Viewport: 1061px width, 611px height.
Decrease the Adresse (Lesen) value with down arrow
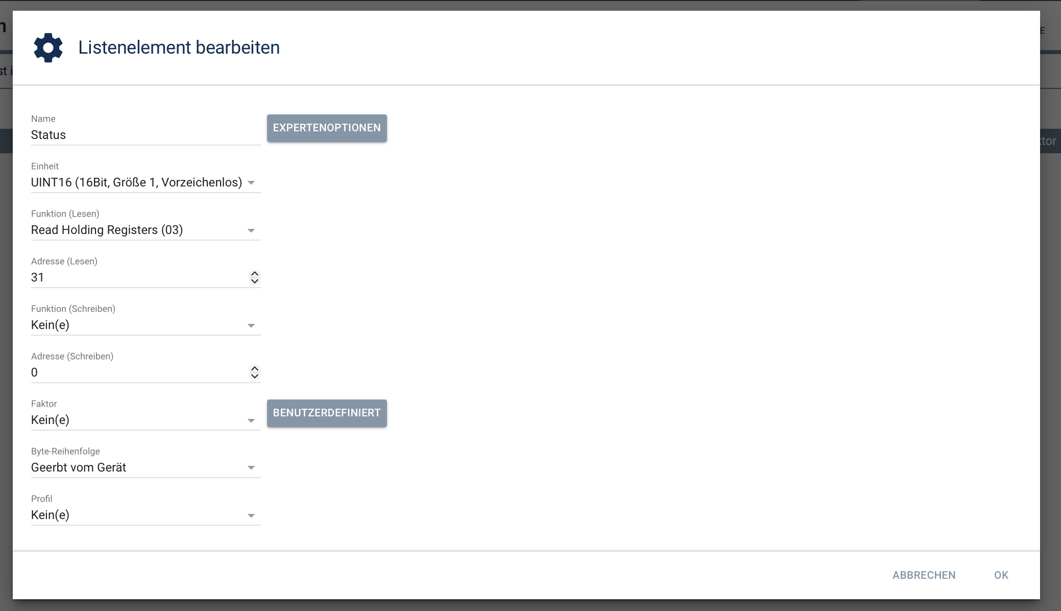point(254,281)
